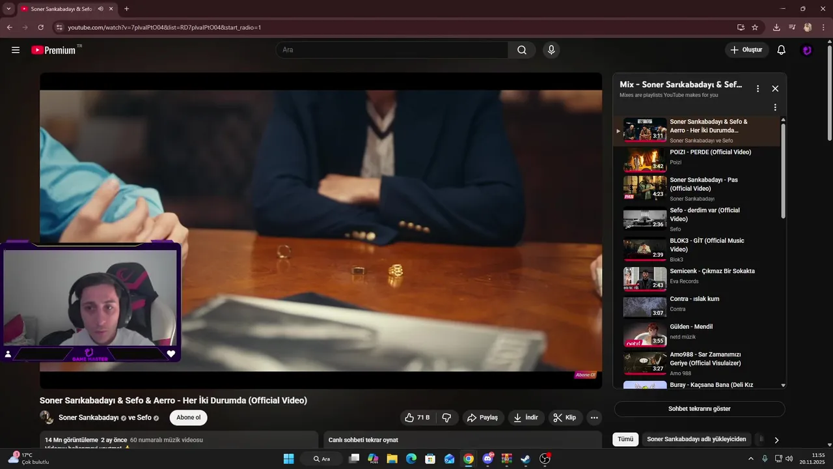The image size is (833, 469).
Task: Select the Tümü filter chip
Action: [625, 440]
